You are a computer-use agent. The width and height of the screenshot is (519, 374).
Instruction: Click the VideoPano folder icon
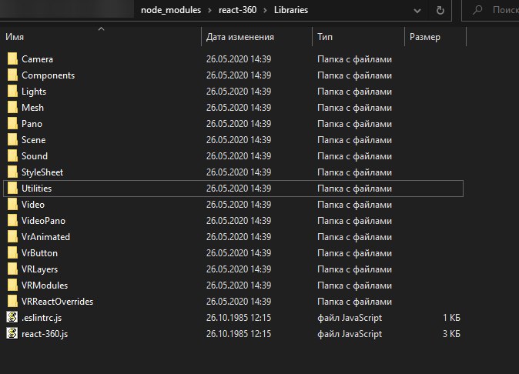pyautogui.click(x=12, y=221)
